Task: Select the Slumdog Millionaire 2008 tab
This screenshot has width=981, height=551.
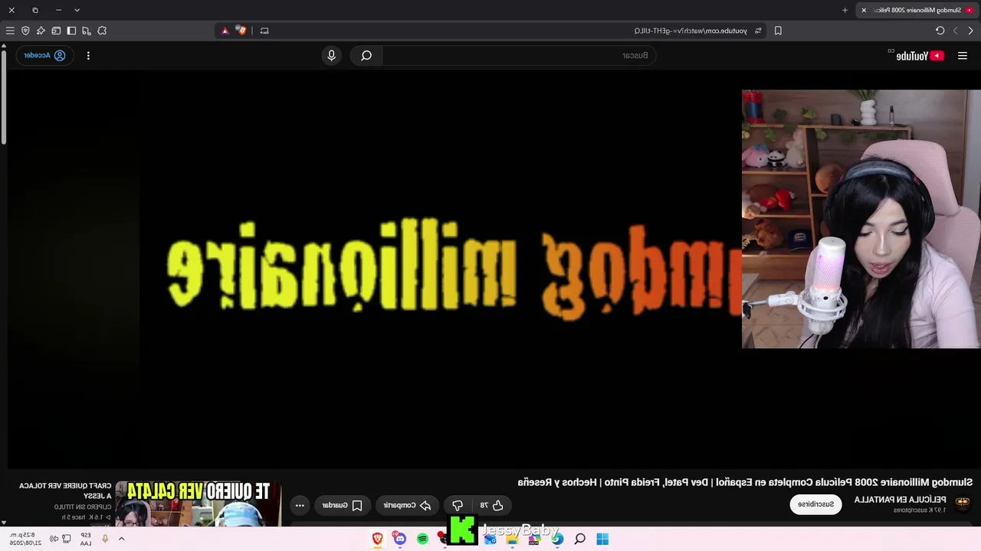Action: 918,10
